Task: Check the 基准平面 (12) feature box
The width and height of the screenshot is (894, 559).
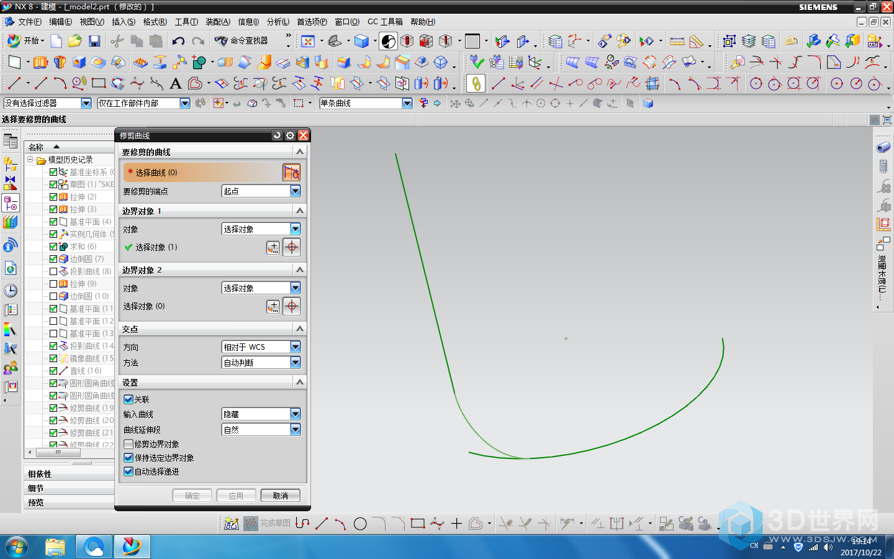Action: 53,321
